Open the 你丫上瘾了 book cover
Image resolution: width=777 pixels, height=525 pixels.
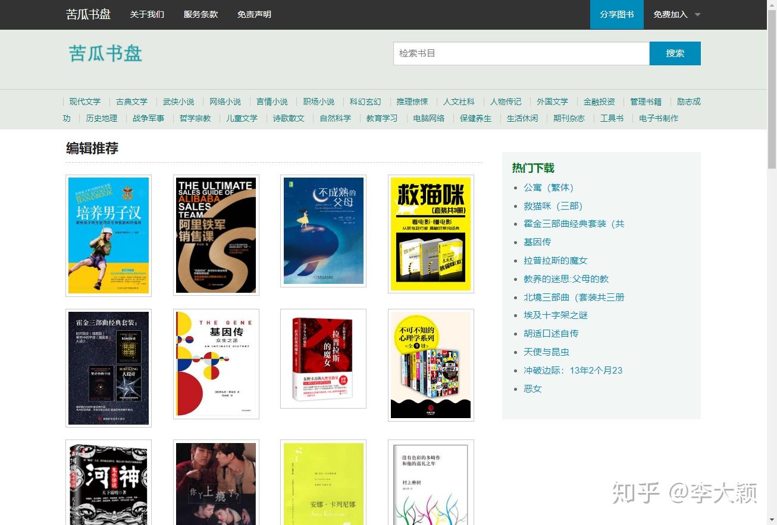(x=216, y=482)
